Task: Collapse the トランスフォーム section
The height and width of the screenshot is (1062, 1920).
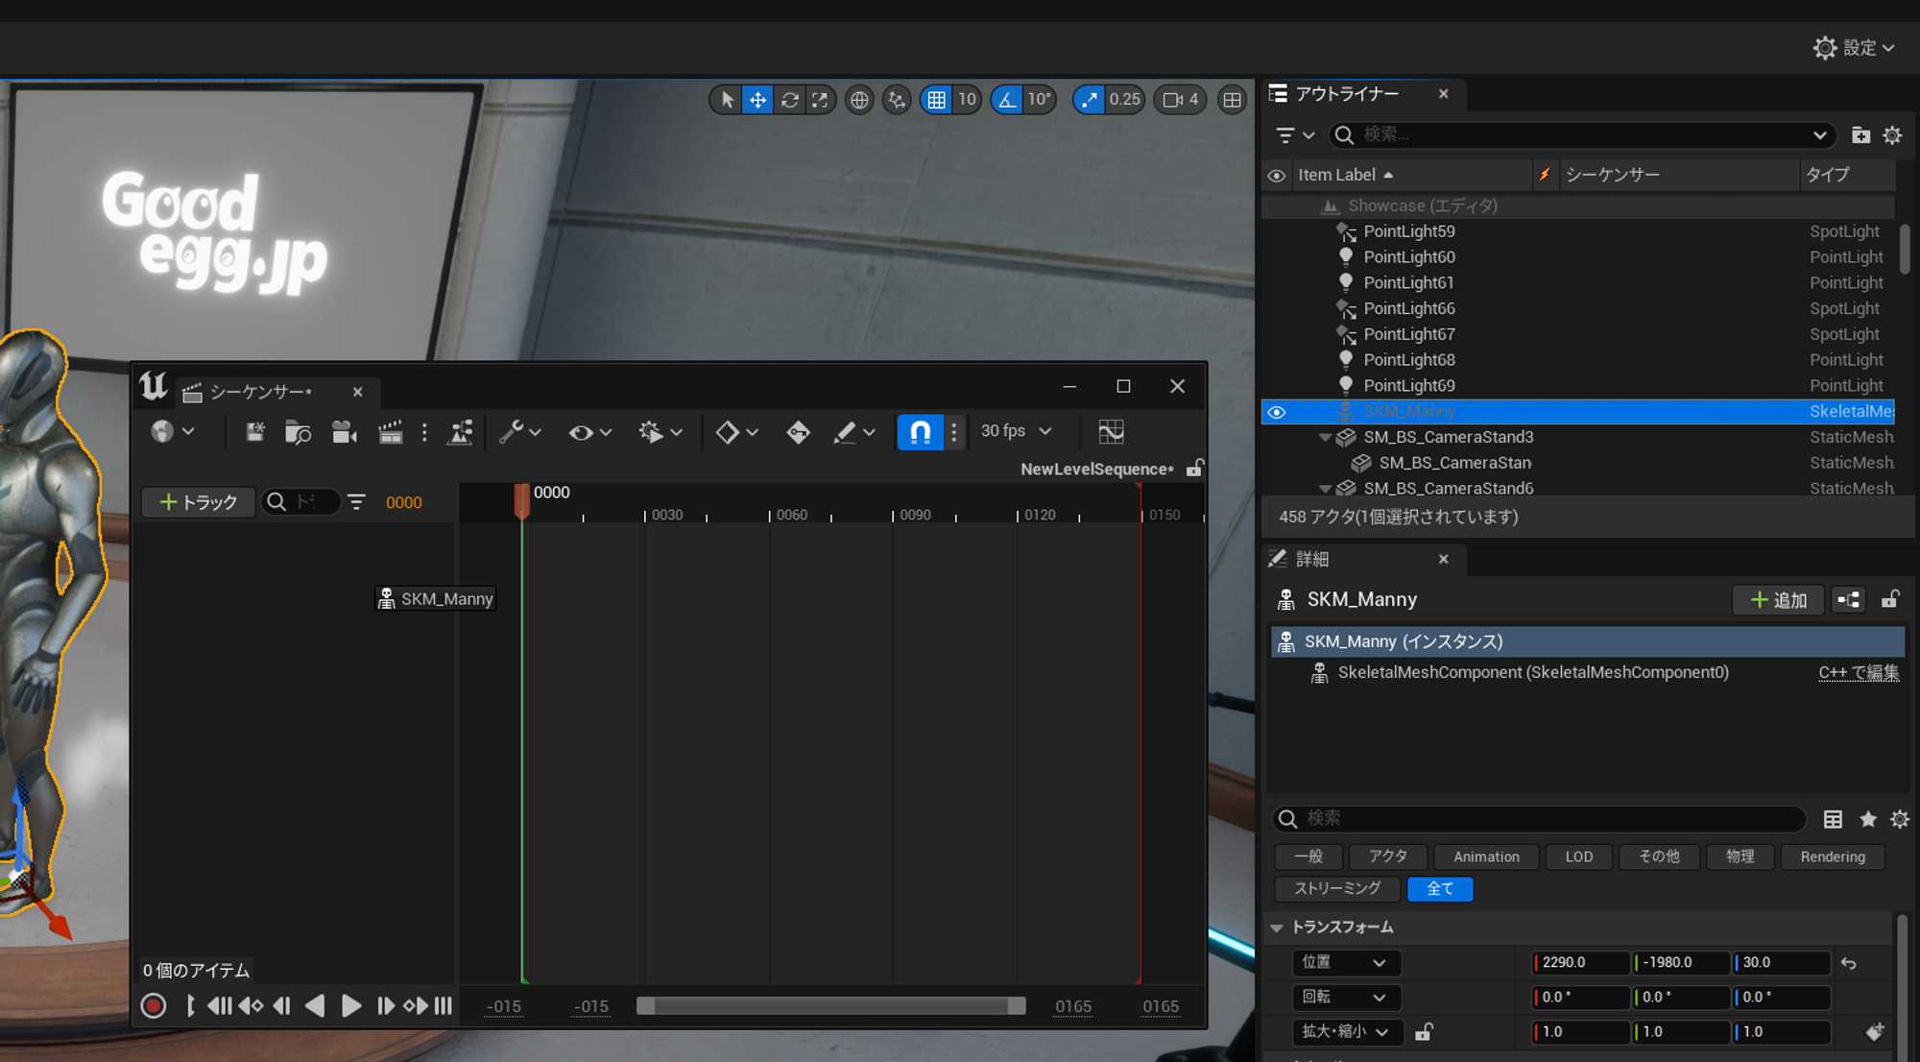Action: (1277, 928)
